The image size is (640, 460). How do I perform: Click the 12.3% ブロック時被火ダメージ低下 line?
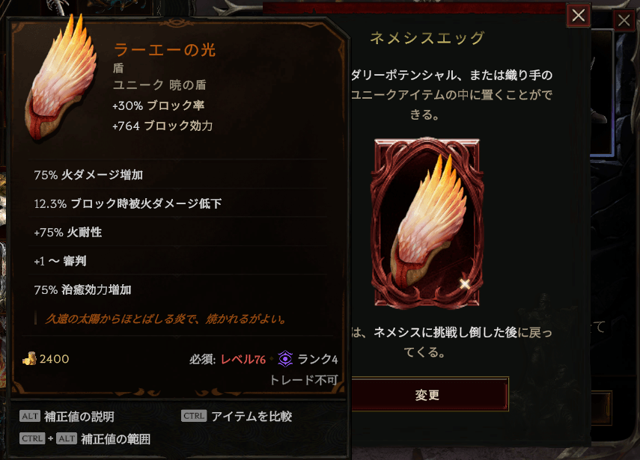(x=128, y=203)
